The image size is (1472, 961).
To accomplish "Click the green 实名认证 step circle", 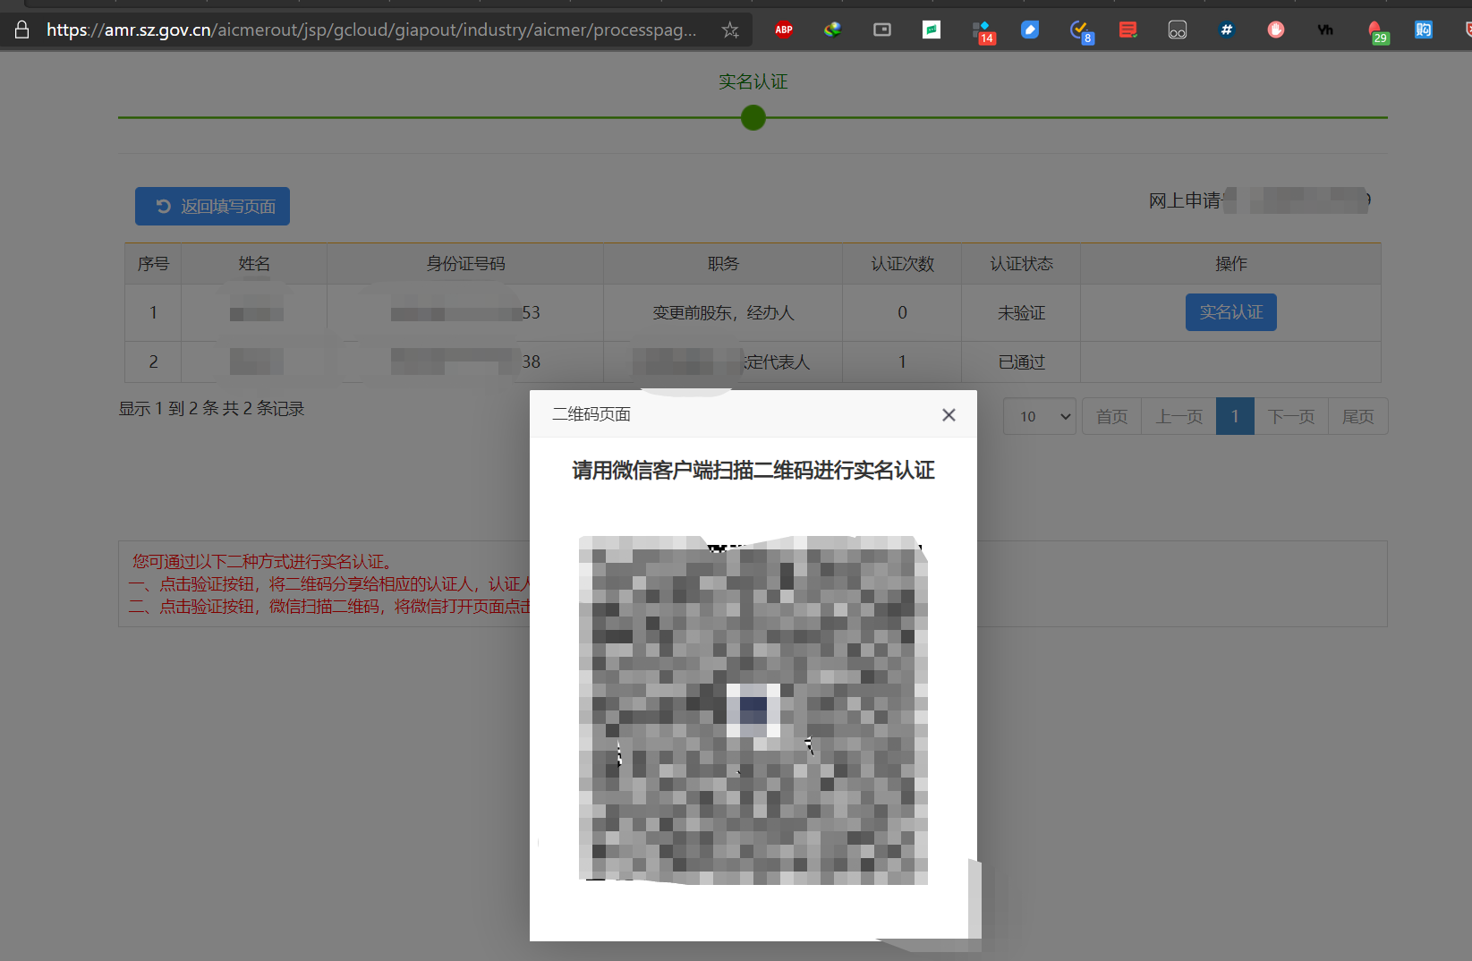I will point(753,117).
